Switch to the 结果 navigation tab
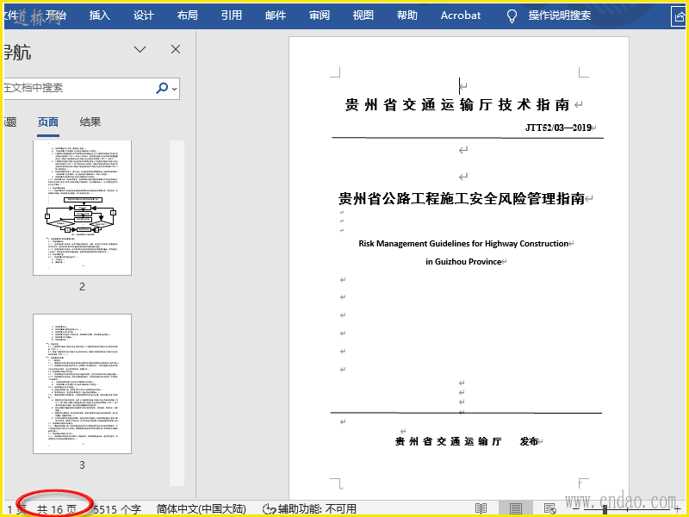This screenshot has width=689, height=517. pyautogui.click(x=90, y=121)
